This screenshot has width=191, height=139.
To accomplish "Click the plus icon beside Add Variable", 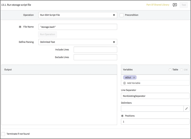I will pos(125,83).
